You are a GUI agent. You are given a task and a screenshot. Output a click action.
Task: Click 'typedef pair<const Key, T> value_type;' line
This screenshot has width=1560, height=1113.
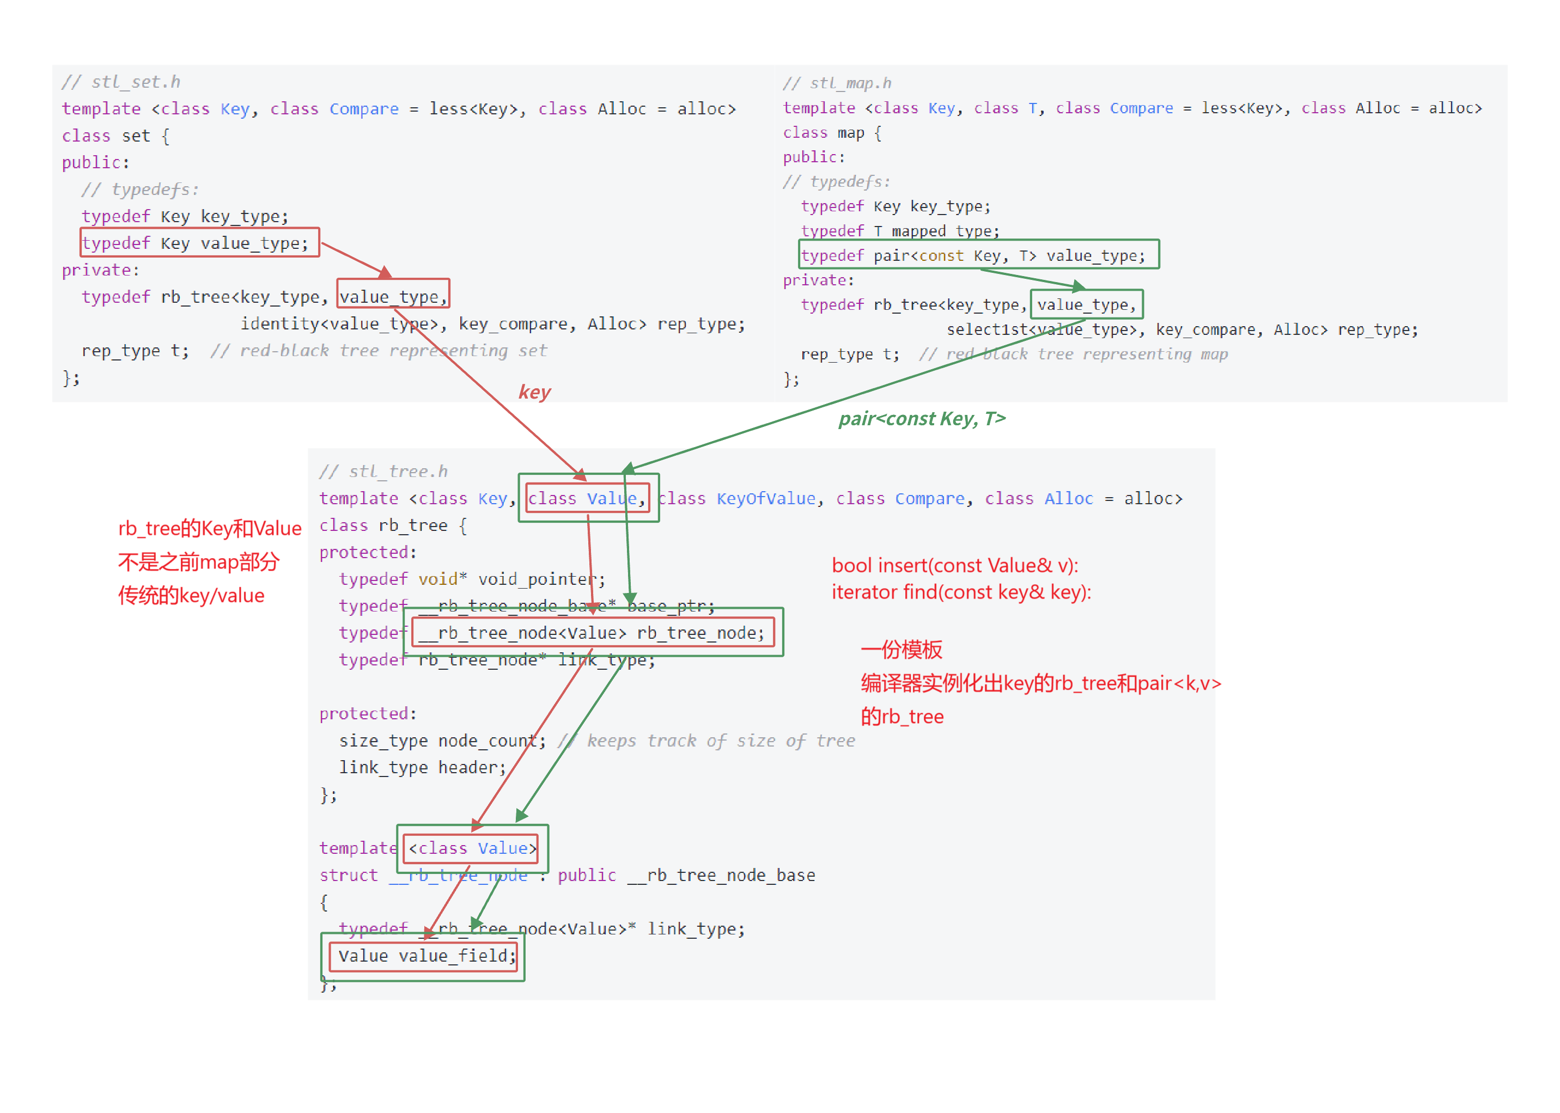[x=973, y=255]
